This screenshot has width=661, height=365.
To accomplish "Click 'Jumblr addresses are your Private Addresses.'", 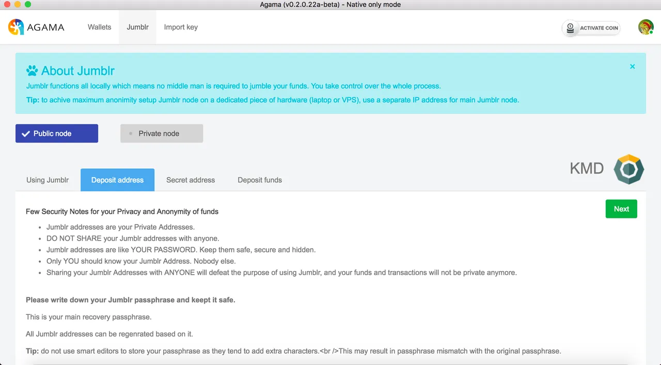I will tap(120, 227).
